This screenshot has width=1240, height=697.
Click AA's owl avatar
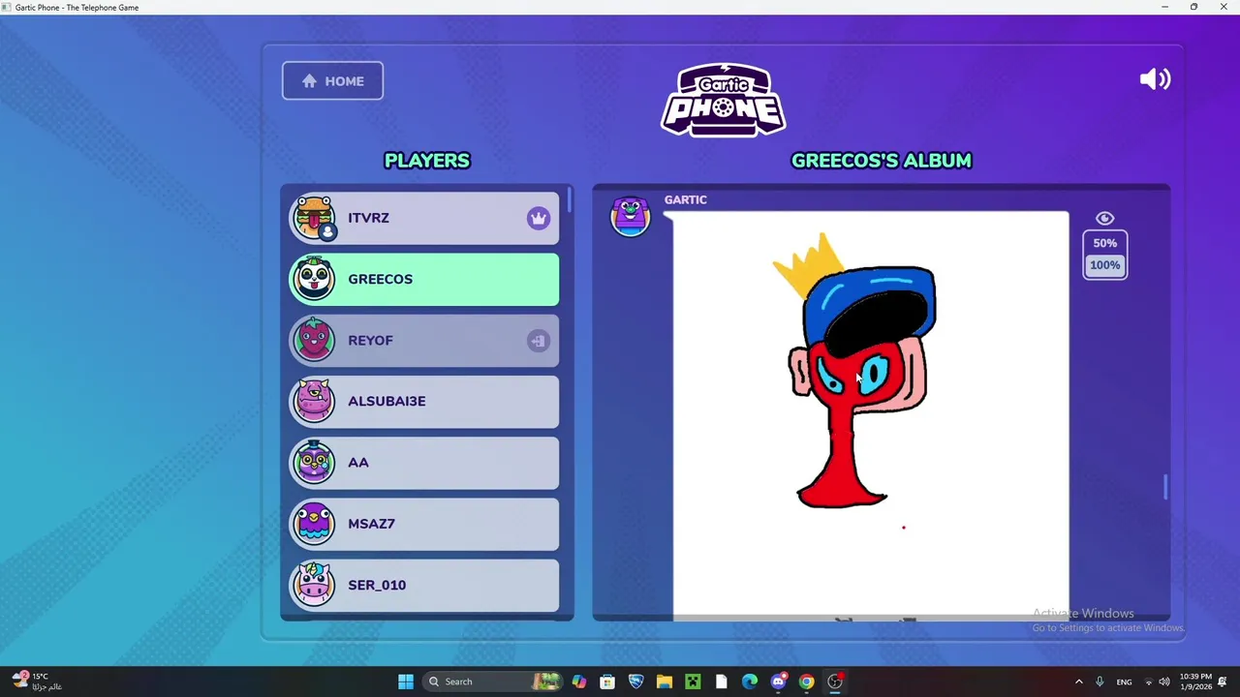point(314,462)
